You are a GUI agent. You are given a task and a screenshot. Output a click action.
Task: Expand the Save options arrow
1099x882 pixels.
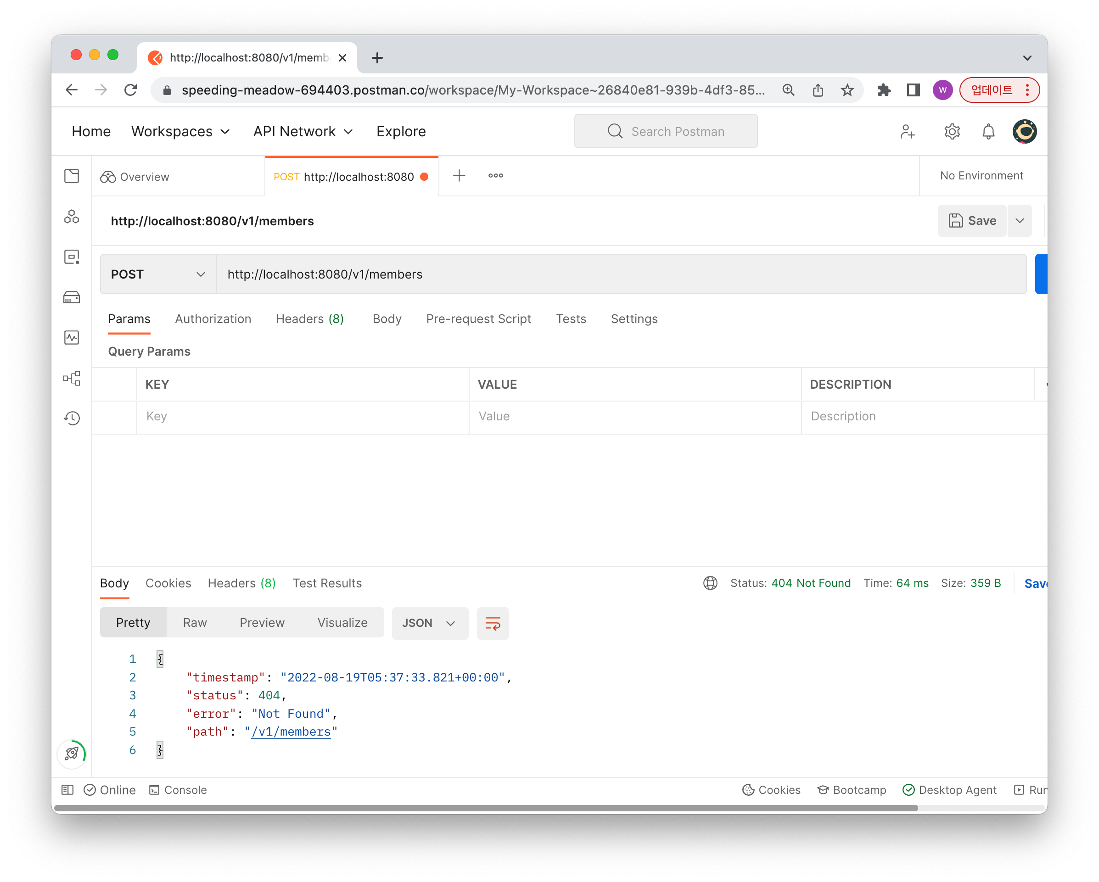point(1020,221)
